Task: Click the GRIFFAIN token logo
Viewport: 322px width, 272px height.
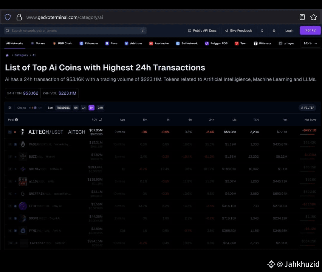Action: 23,194
